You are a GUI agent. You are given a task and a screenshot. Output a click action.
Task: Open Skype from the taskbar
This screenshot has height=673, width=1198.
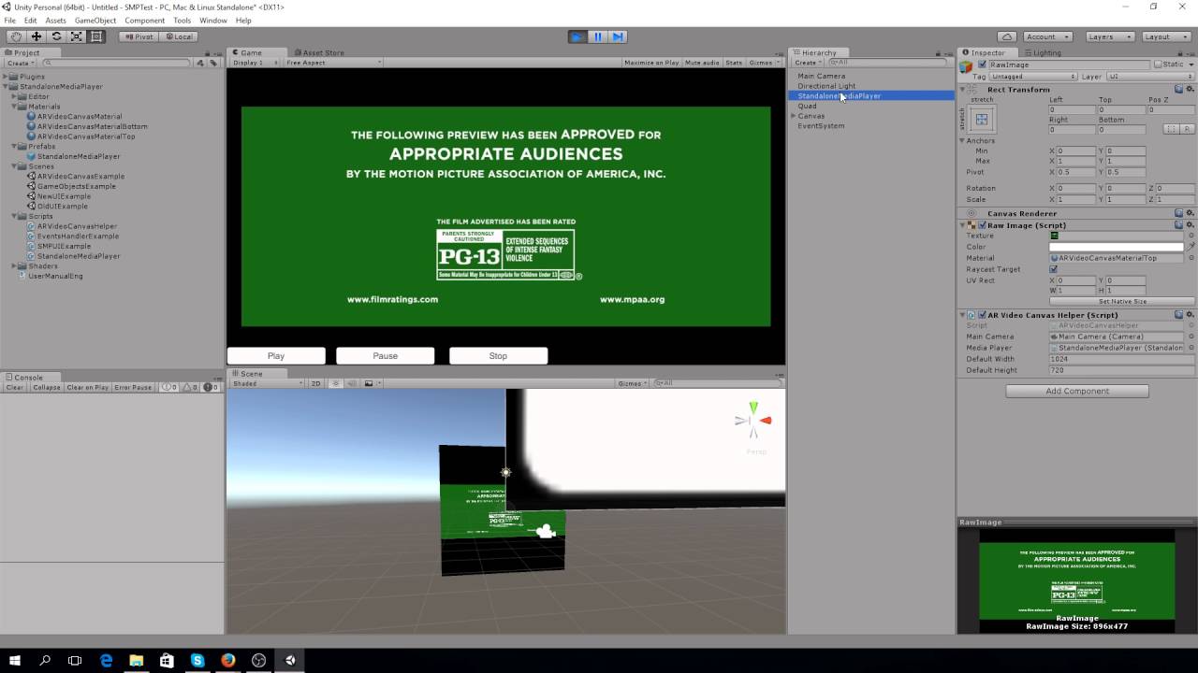pyautogui.click(x=197, y=660)
